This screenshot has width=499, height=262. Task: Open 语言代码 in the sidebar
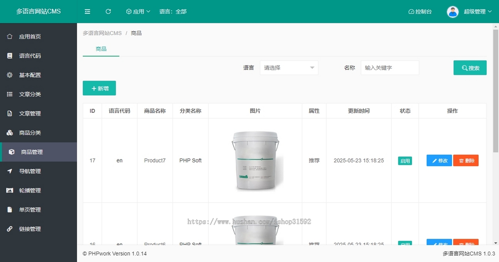(38, 56)
